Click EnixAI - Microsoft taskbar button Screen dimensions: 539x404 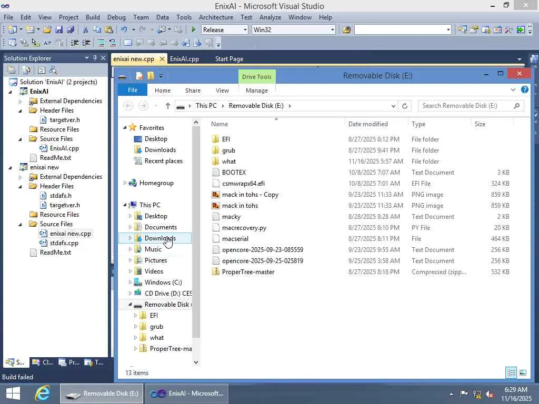coord(187,393)
